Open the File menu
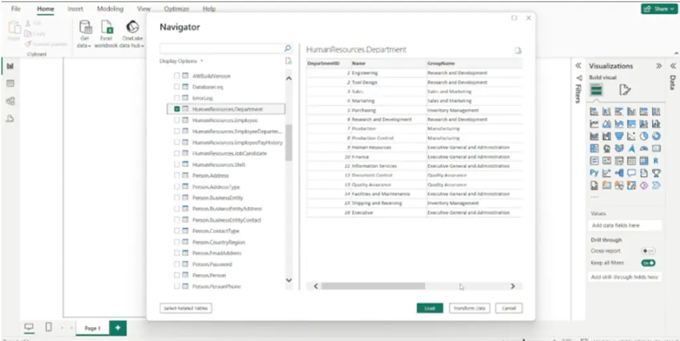 (16, 9)
